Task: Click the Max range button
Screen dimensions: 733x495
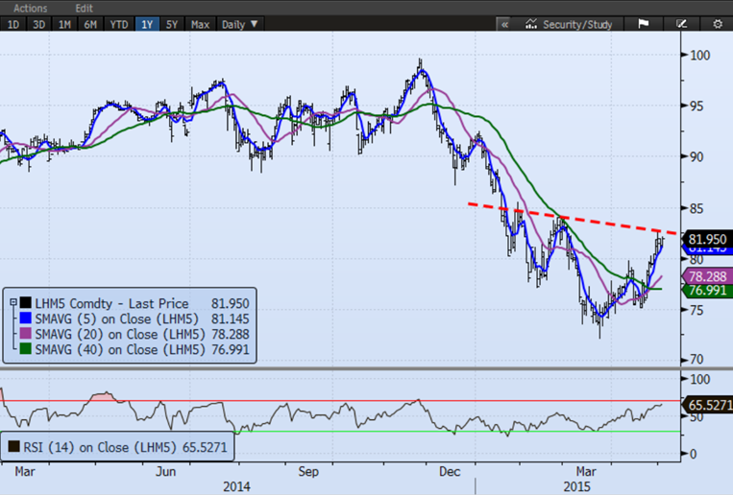Action: coord(200,24)
